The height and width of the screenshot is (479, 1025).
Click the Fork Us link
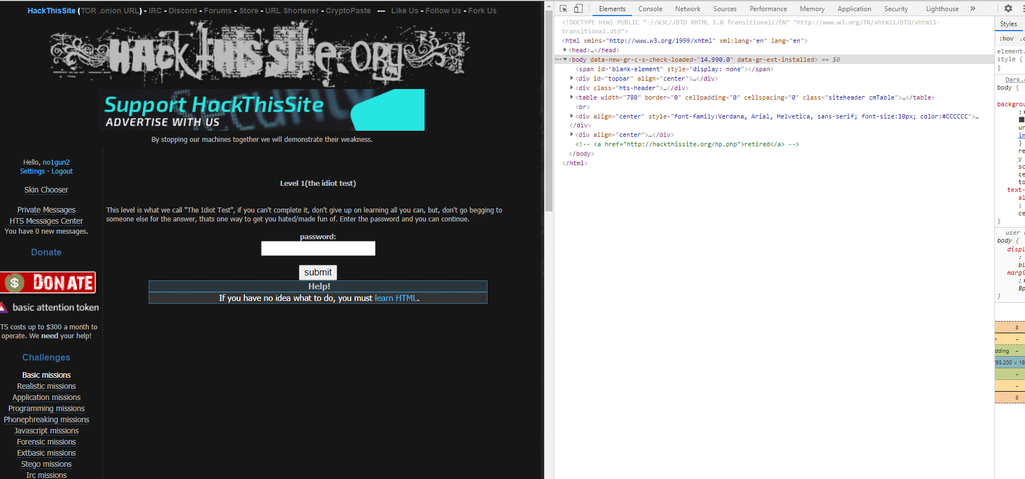tap(482, 11)
